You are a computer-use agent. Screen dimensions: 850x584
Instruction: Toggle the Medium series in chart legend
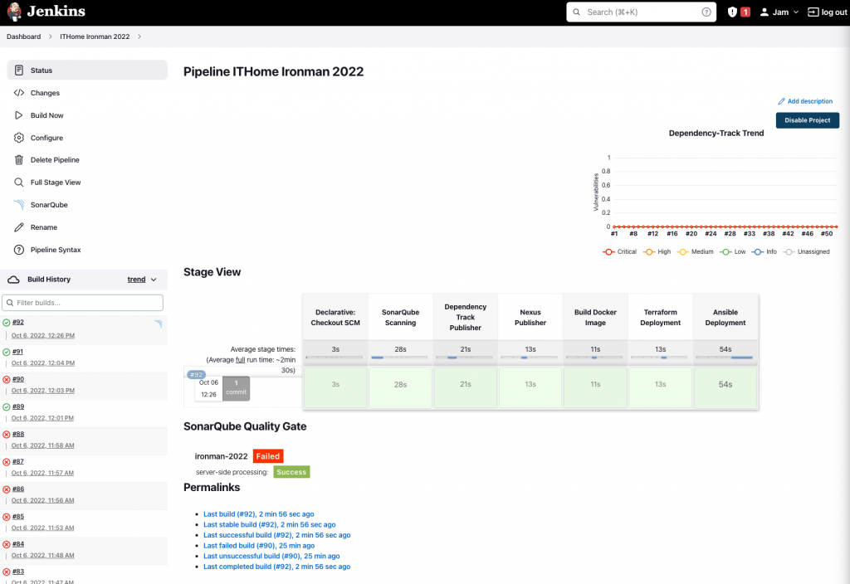tap(696, 252)
